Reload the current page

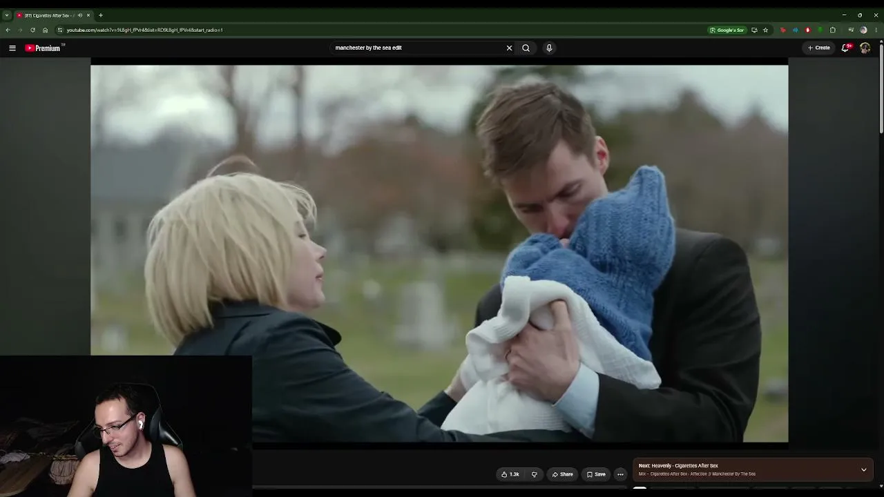tap(32, 30)
